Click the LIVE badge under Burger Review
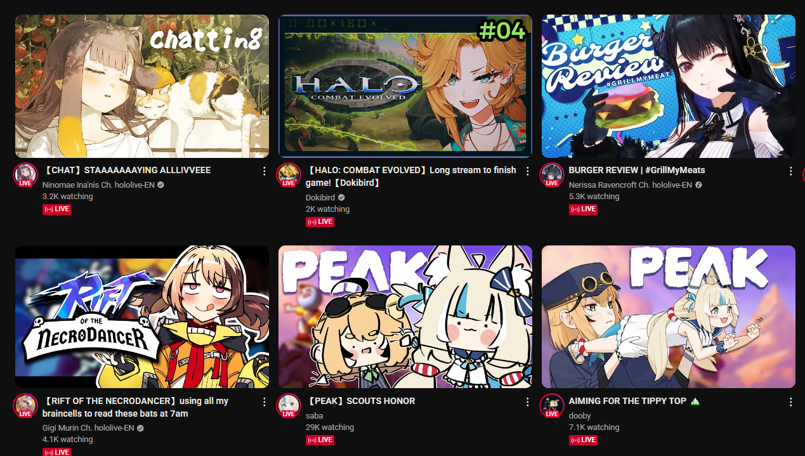805x456 pixels. 583,209
